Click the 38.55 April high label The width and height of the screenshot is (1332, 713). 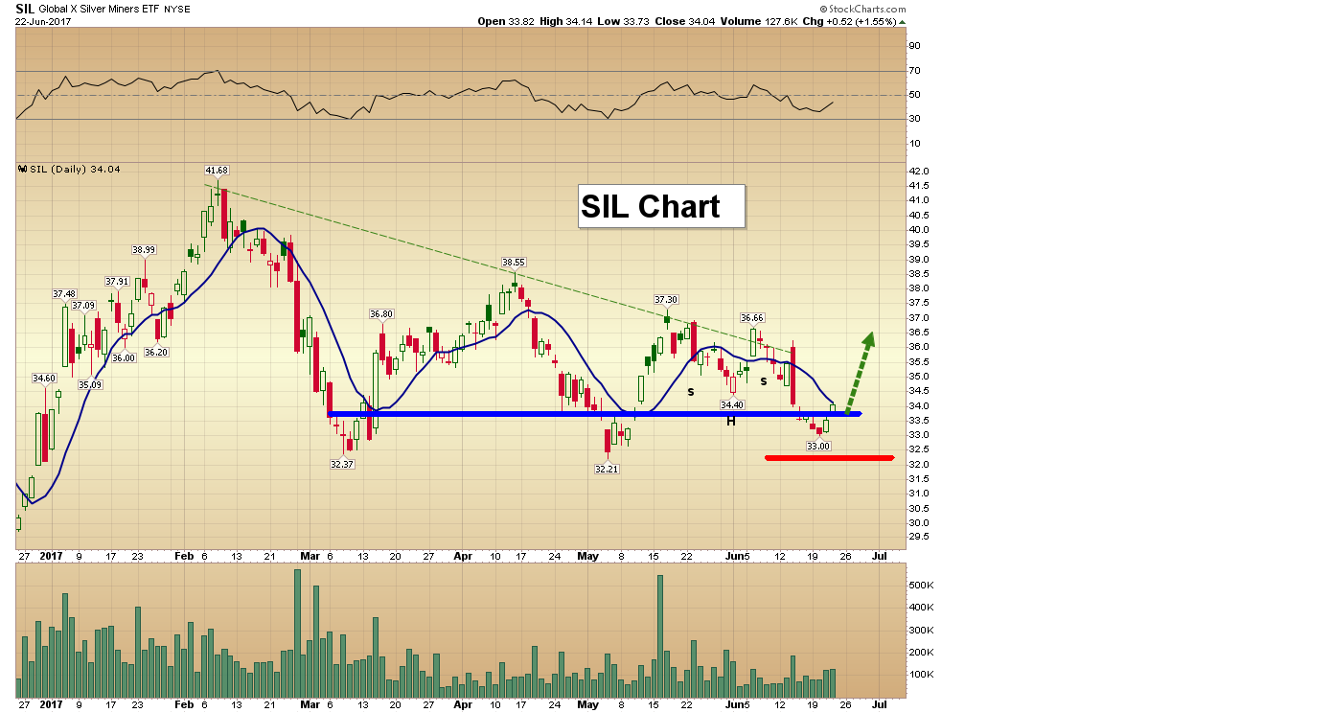[x=514, y=262]
